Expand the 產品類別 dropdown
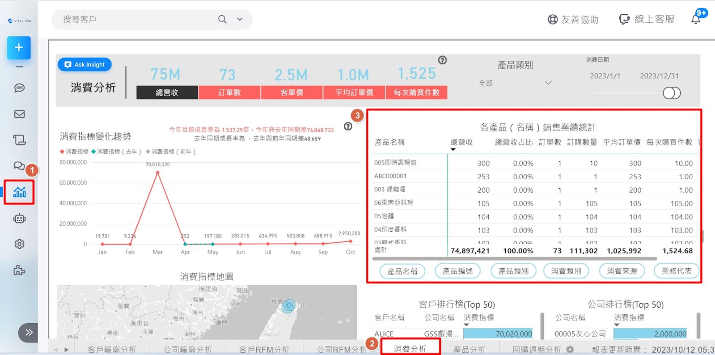The width and height of the screenshot is (715, 355). (x=548, y=83)
